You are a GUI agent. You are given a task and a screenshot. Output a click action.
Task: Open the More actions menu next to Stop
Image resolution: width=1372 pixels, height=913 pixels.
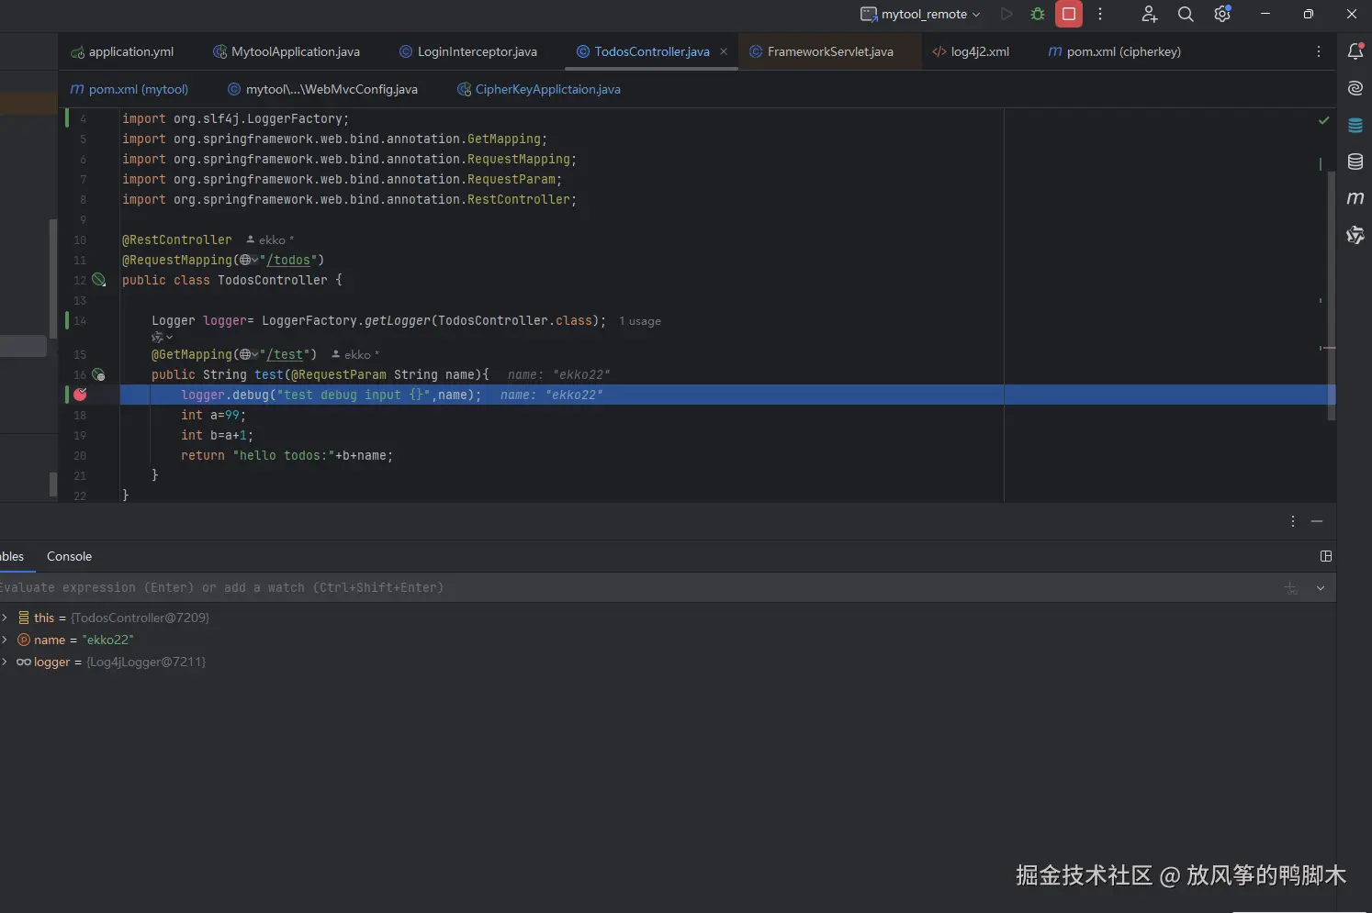1100,14
